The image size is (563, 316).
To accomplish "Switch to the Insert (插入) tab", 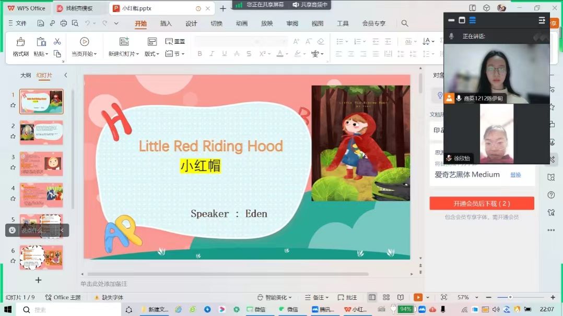I will pyautogui.click(x=166, y=23).
